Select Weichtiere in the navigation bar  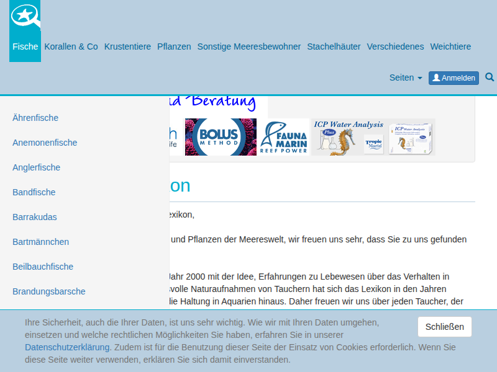[450, 46]
